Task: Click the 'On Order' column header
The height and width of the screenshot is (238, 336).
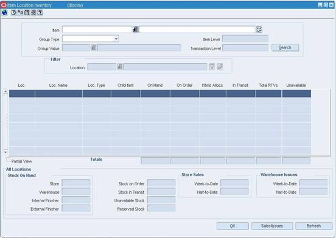Action: pos(184,86)
